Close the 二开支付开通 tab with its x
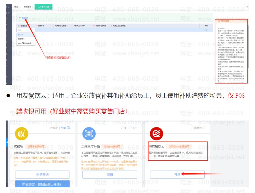This screenshot has height=193, width=255. (x=50, y=7)
